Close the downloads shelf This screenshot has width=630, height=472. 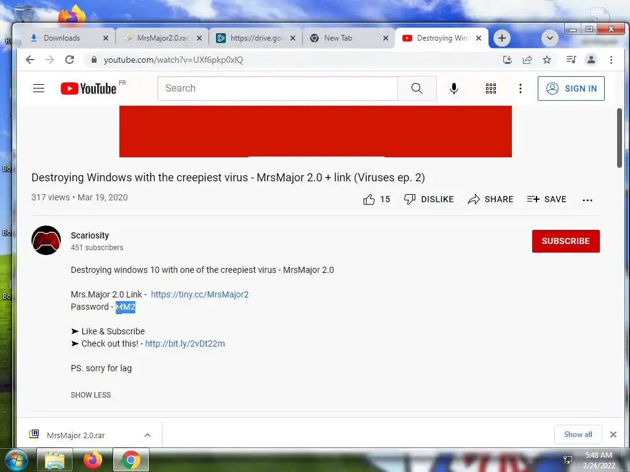[x=613, y=435]
